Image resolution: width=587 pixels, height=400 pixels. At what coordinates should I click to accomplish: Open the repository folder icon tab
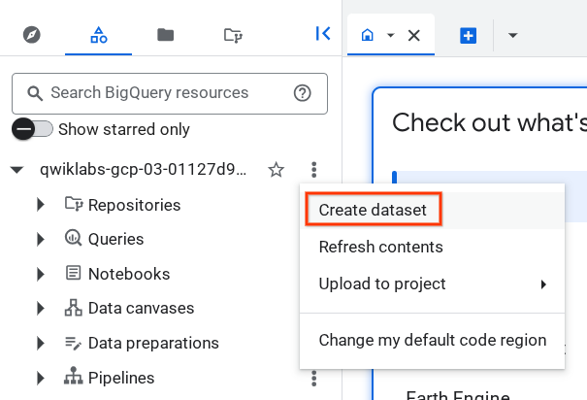(232, 35)
